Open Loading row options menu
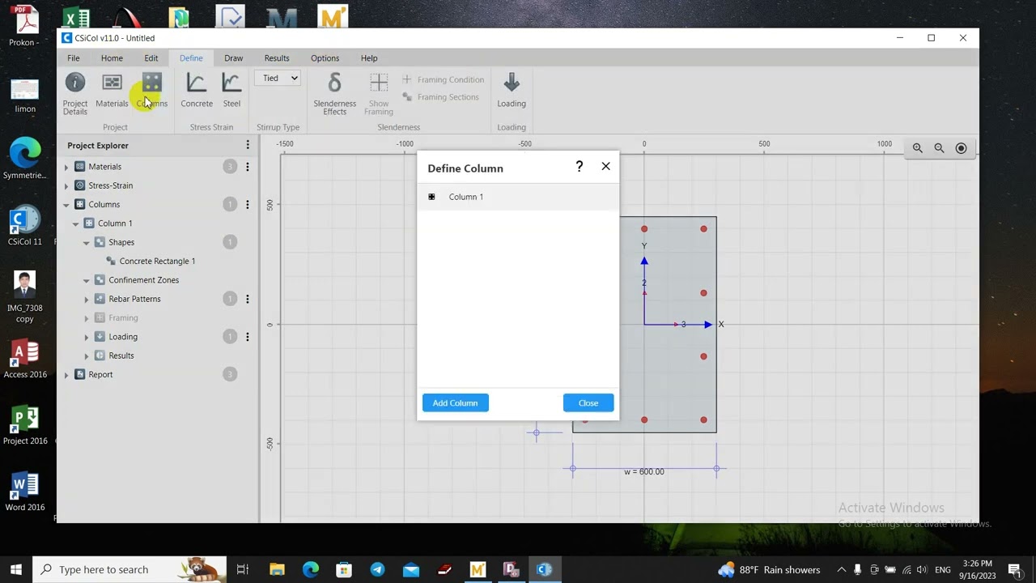 click(x=248, y=337)
